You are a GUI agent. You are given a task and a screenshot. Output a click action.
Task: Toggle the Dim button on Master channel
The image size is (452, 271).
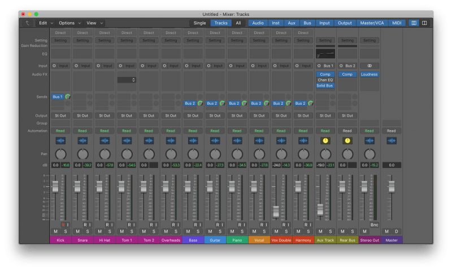397,231
